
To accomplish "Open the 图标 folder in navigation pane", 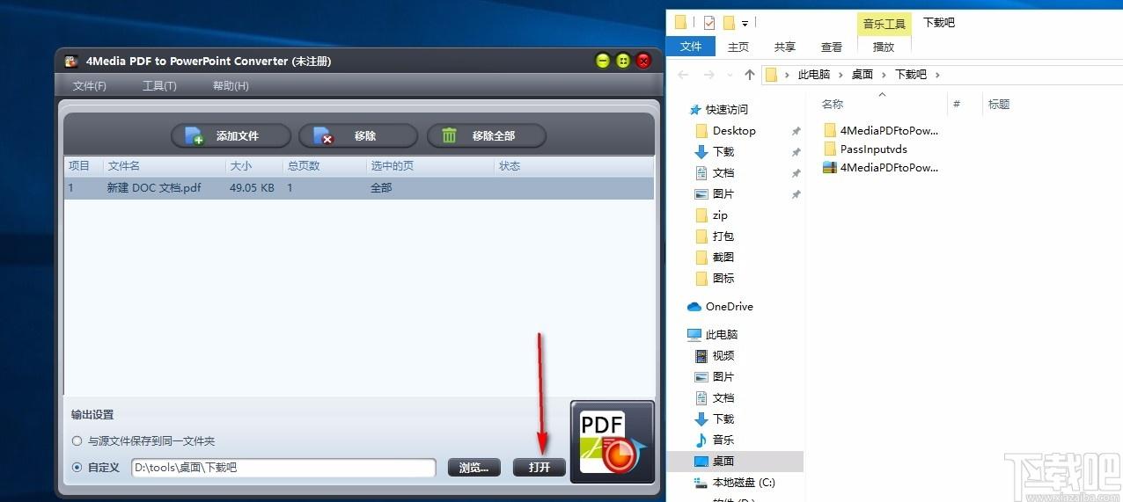I will [x=723, y=279].
